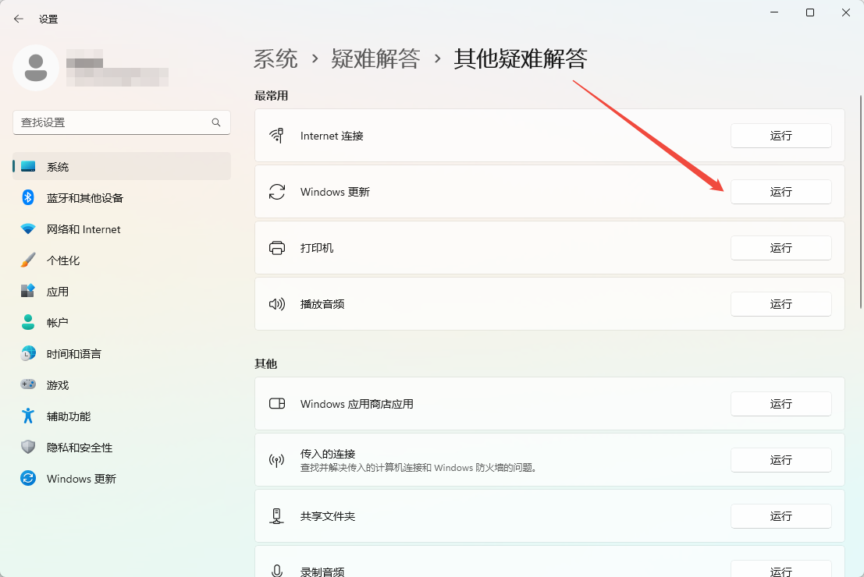Navigate to 系统 in the breadcrumb

click(x=276, y=58)
